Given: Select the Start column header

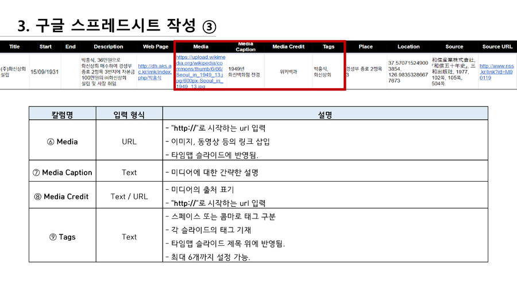Looking at the screenshot, I should pyautogui.click(x=45, y=46).
